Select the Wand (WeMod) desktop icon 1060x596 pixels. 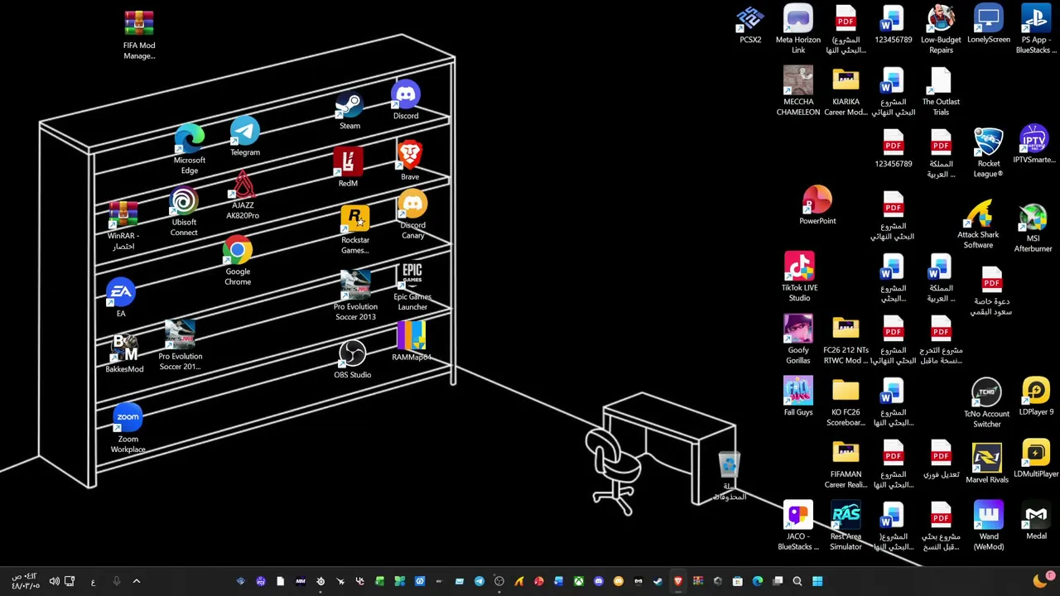989,526
